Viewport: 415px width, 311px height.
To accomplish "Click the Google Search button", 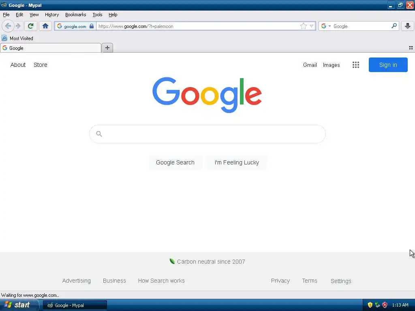I will (x=175, y=162).
